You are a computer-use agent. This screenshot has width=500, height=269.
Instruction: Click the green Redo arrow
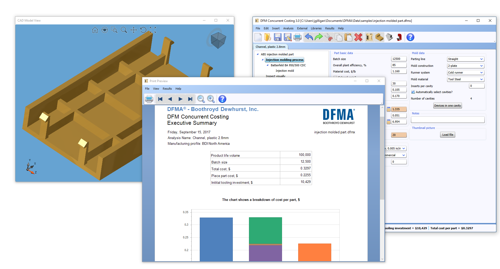coord(319,37)
